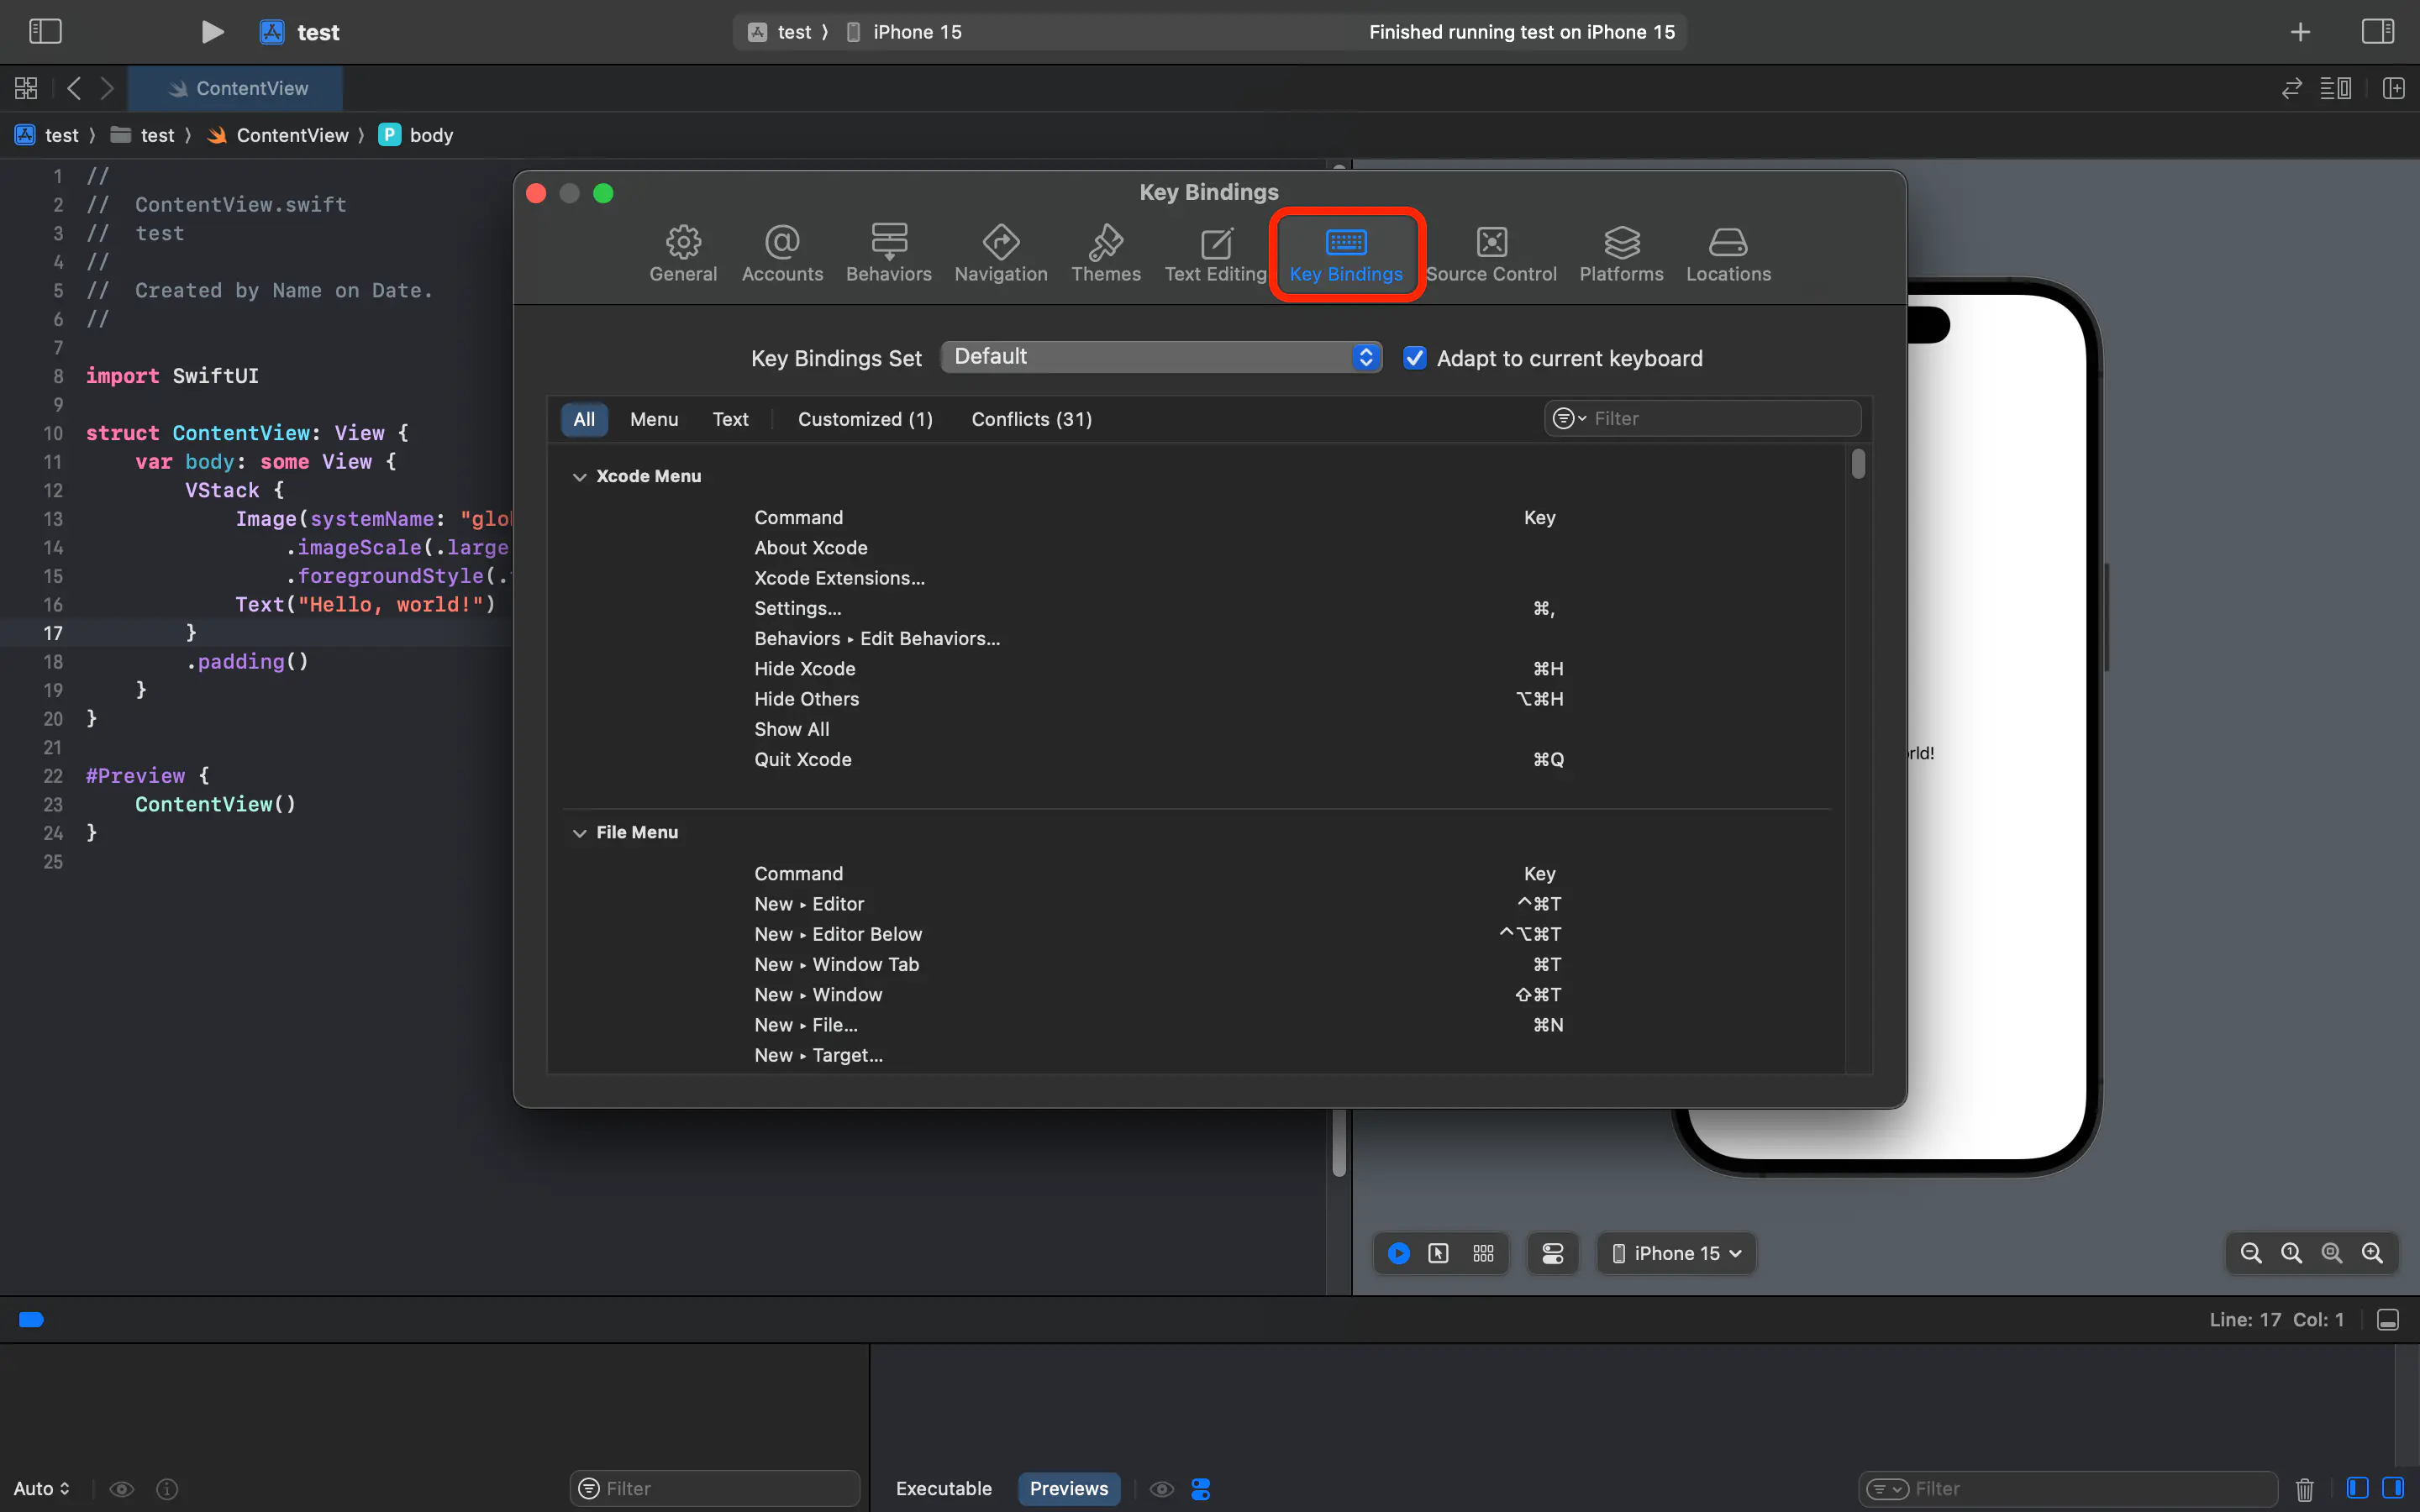Open Text Editing settings pane
This screenshot has height=1512, width=2420.
pyautogui.click(x=1215, y=253)
